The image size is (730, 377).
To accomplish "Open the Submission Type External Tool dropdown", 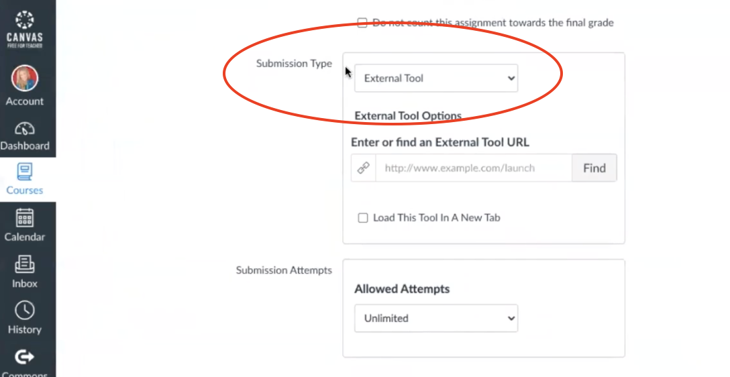I will tap(435, 78).
